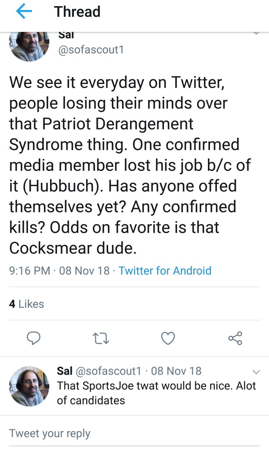Open the profile photo on the reply tweet
Screen dimensions: 269x450
coord(29,386)
